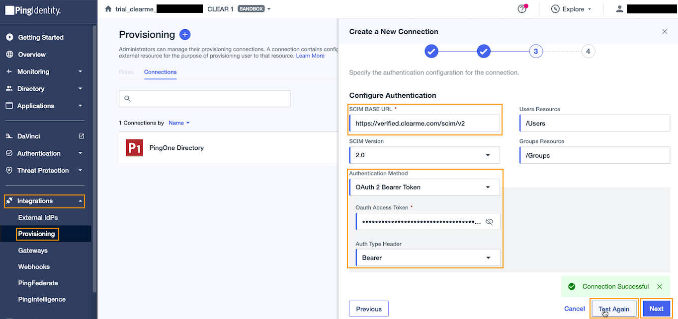Screen dimensions: 678x319
Task: Collapse the Integrations section
Action: coord(80,201)
